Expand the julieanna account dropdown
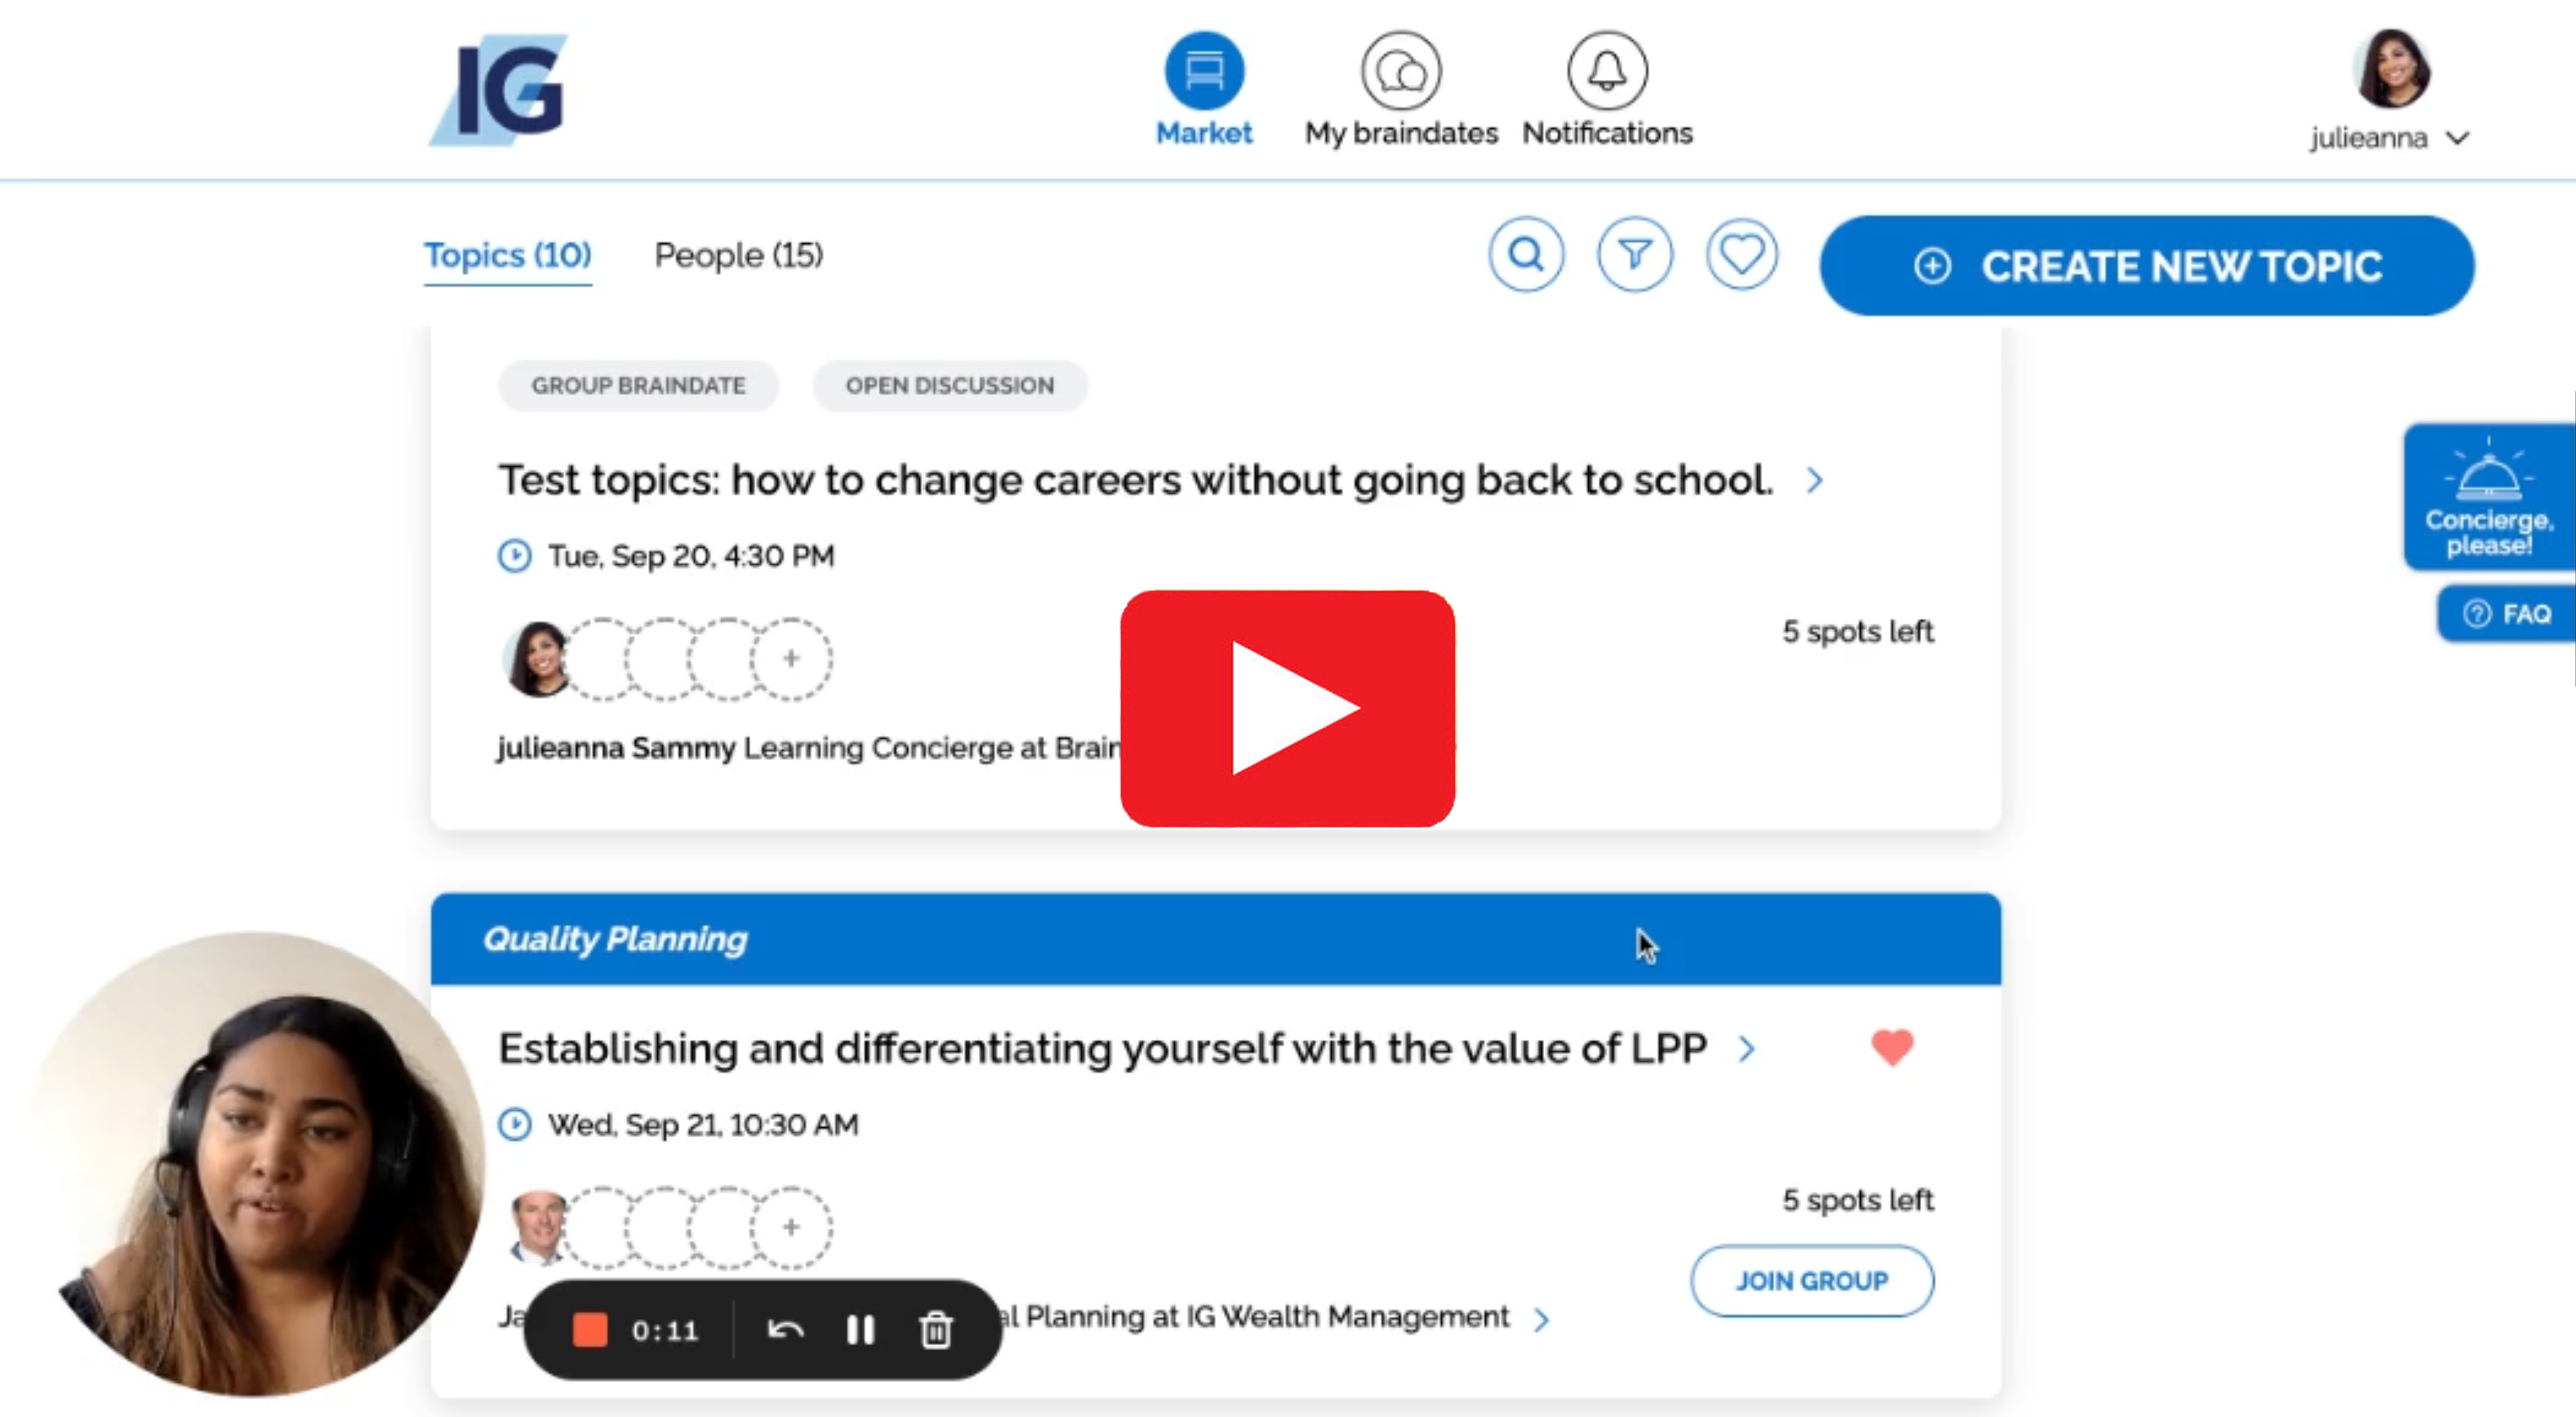2576x1417 pixels. [2457, 138]
